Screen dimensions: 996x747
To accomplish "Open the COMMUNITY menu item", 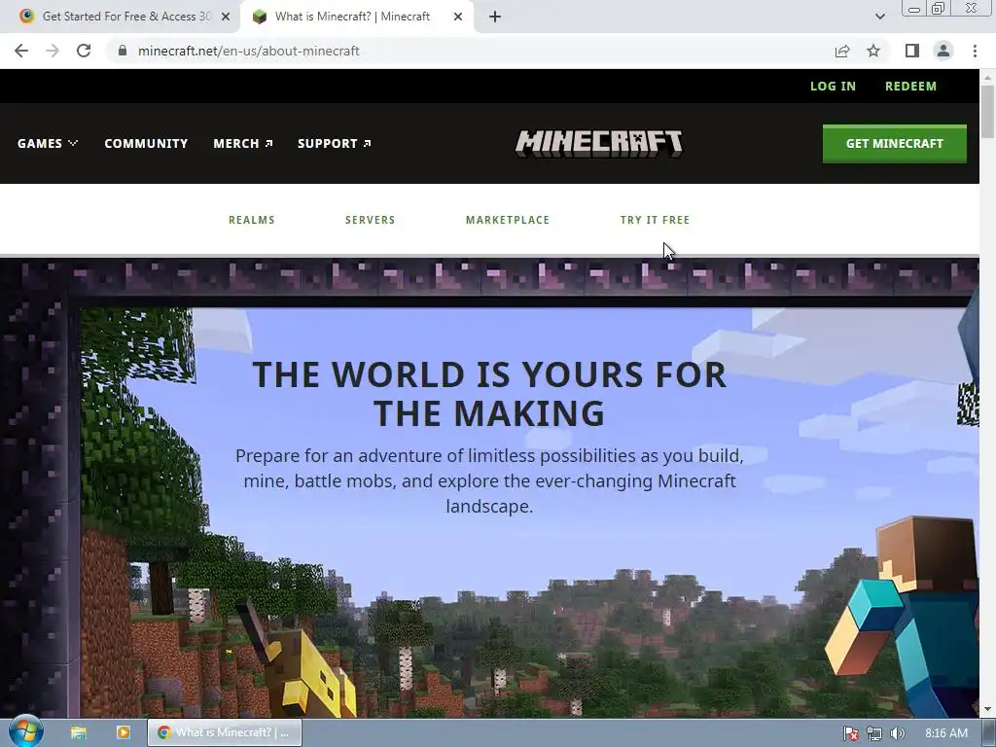I will click(x=146, y=144).
